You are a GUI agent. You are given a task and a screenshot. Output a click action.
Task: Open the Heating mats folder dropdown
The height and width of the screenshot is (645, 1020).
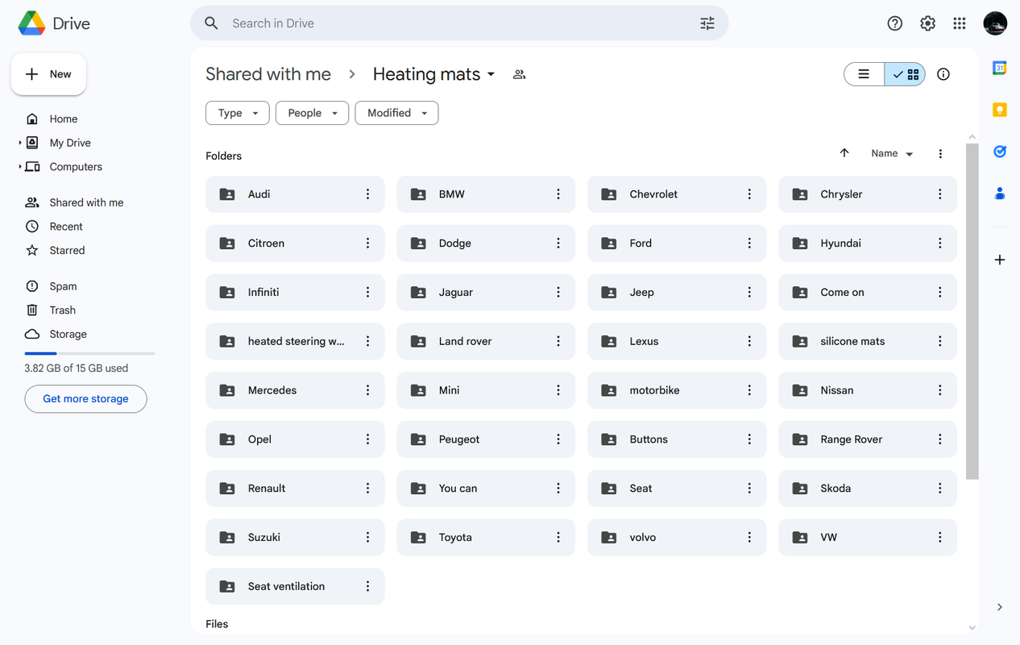point(434,74)
